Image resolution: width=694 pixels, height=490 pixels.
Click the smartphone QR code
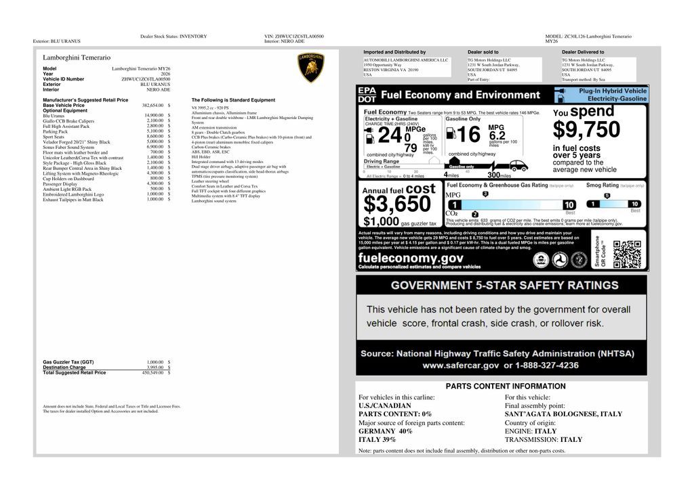[x=627, y=254]
